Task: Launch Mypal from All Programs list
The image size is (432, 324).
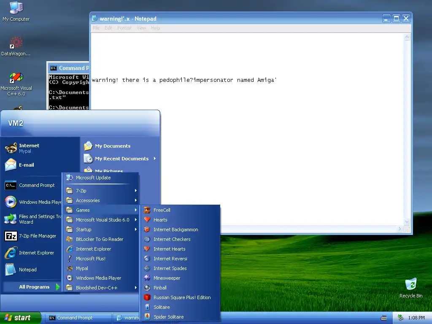Action: tap(100, 268)
